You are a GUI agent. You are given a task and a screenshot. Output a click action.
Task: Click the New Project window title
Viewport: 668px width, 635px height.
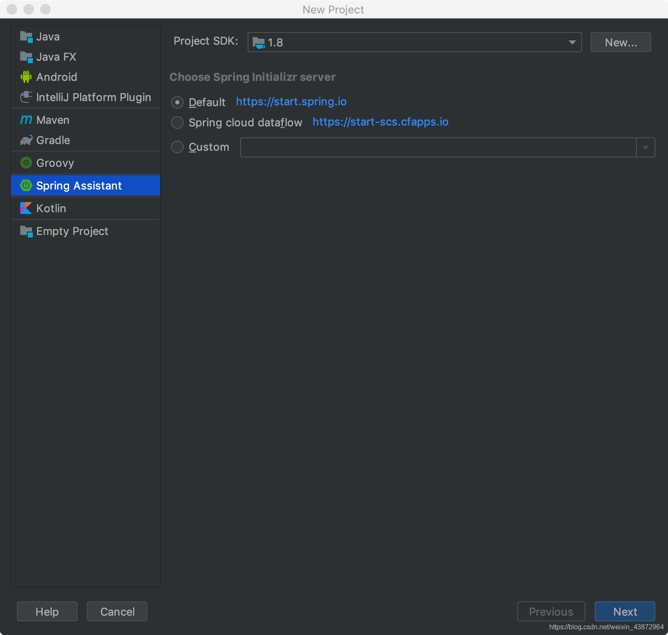point(333,10)
